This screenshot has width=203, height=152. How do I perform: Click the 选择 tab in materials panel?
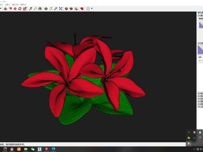tap(200, 57)
